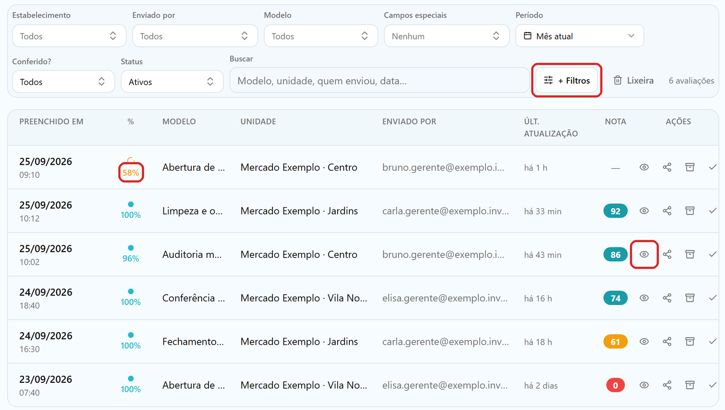Click the 58% progress value
The image size is (725, 410).
[131, 173]
